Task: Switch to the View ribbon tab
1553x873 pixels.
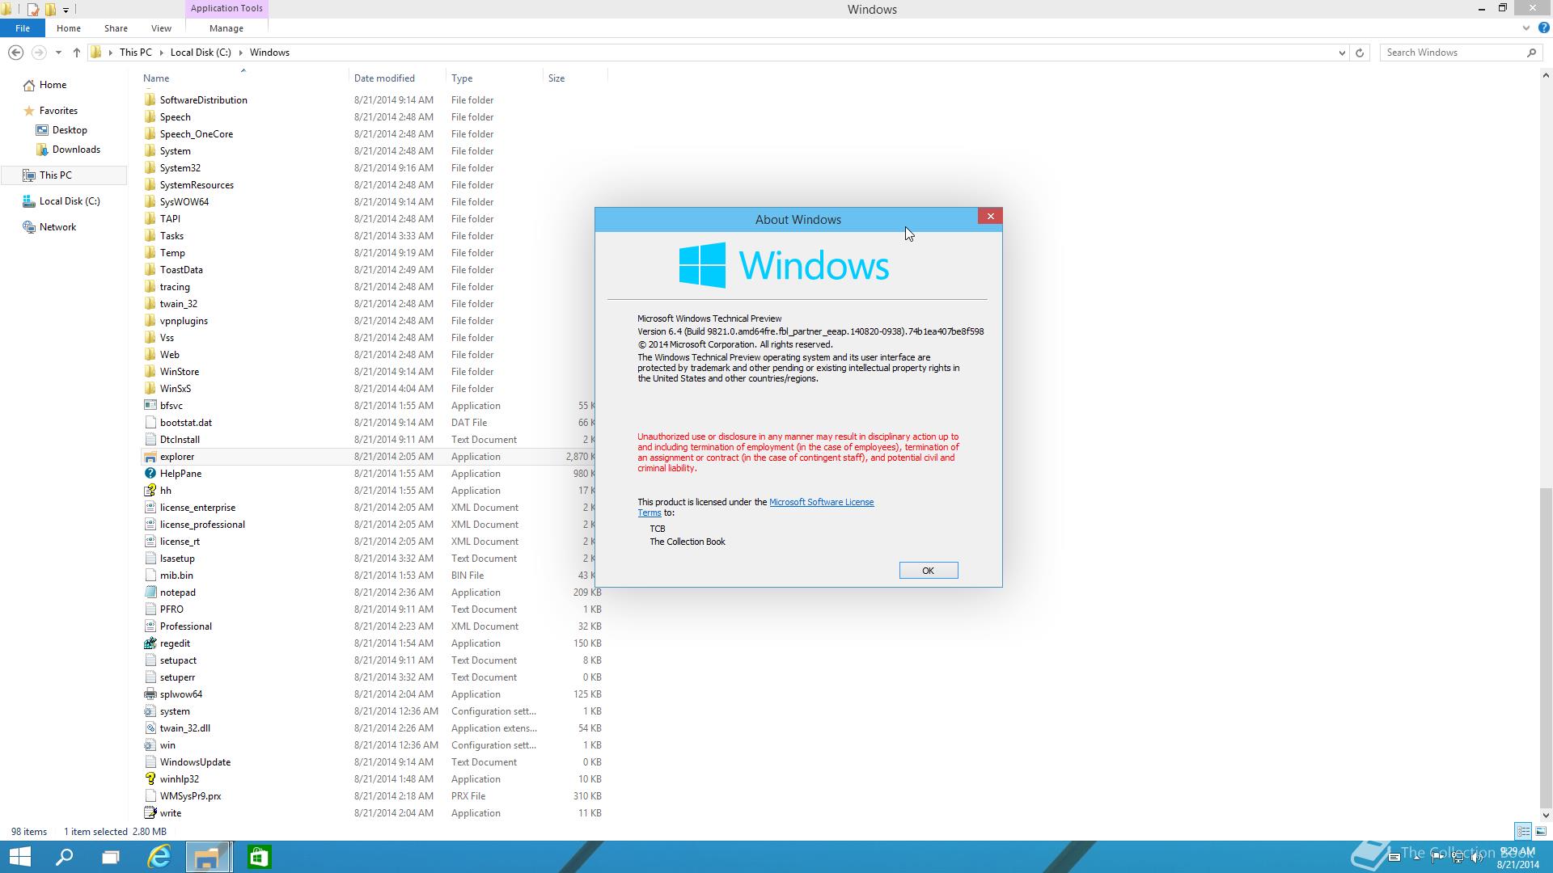Action: coord(161,28)
